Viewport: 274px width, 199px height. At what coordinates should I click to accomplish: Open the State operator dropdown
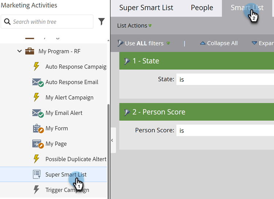point(224,79)
